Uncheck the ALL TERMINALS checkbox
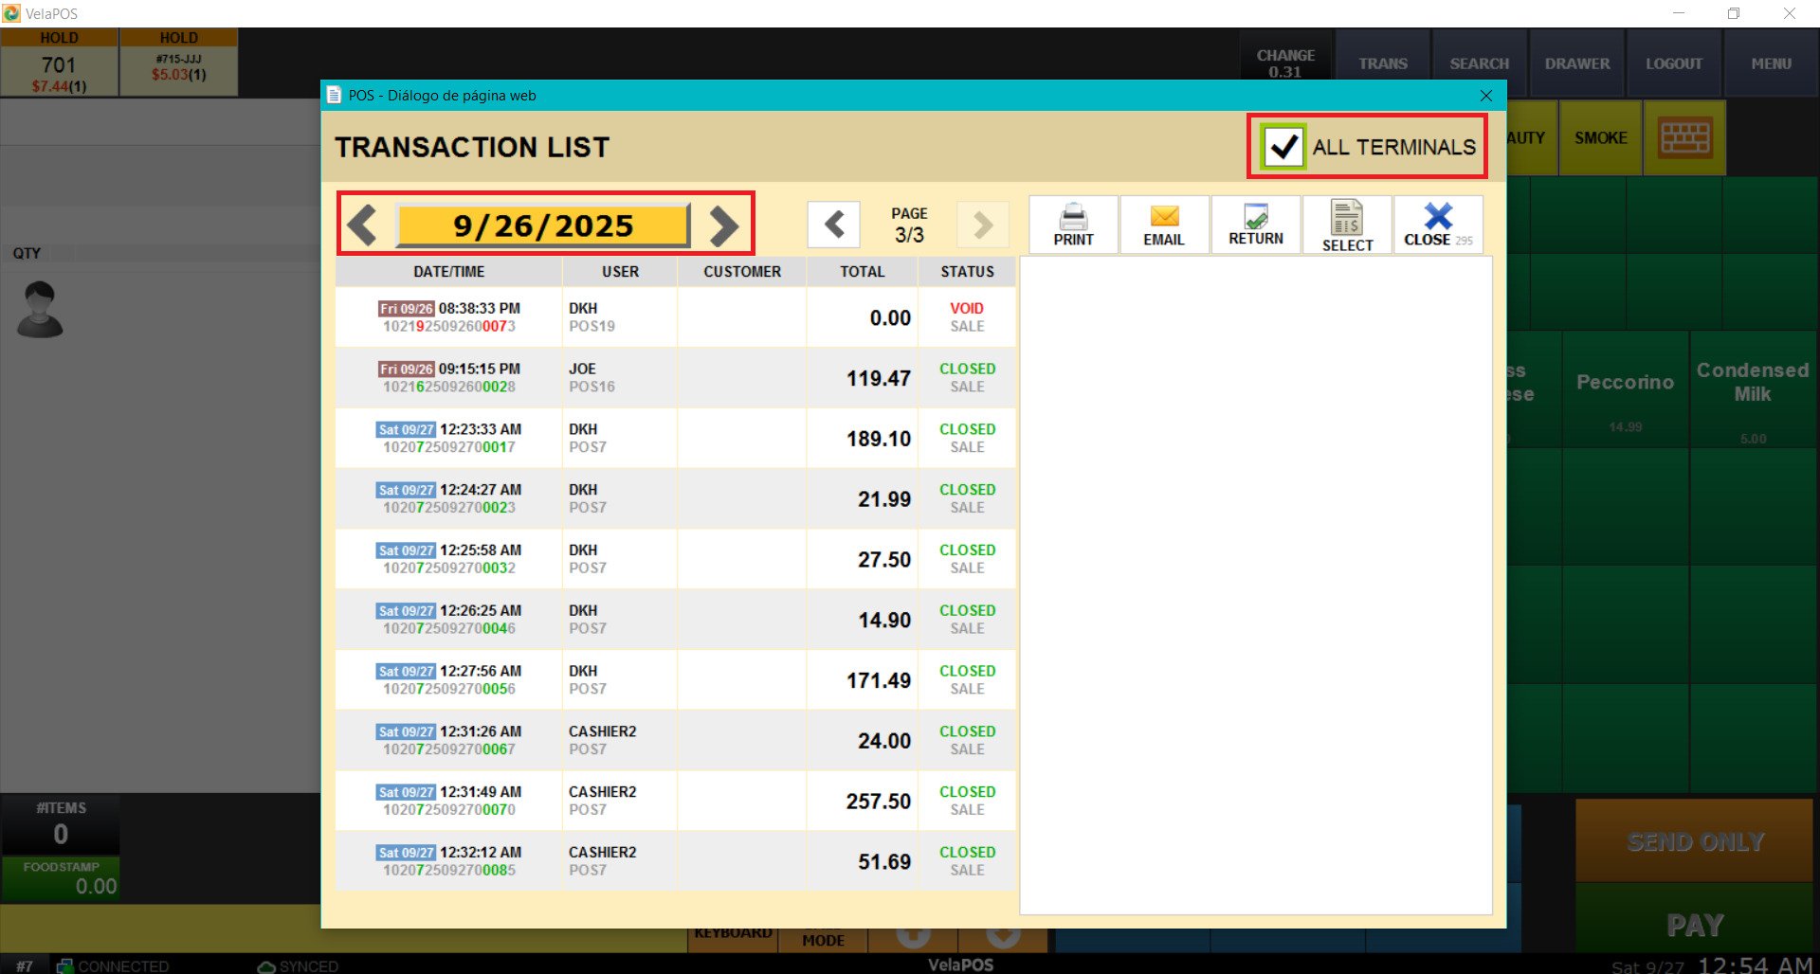This screenshot has height=974, width=1820. point(1283,147)
